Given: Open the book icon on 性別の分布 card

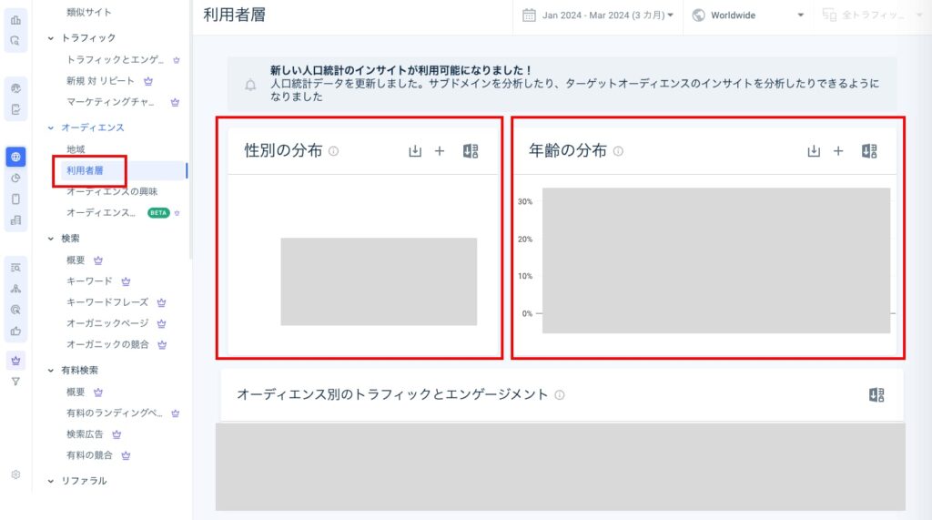Looking at the screenshot, I should [471, 151].
